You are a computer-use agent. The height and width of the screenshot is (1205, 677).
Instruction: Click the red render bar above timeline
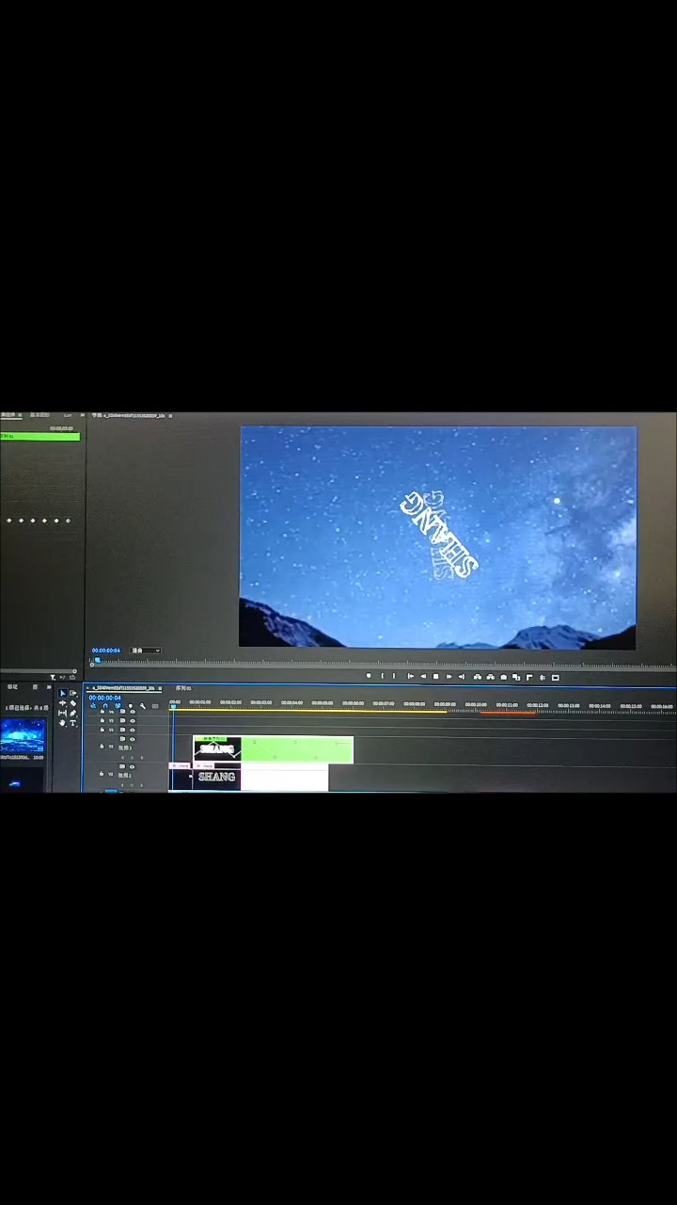tap(508, 712)
